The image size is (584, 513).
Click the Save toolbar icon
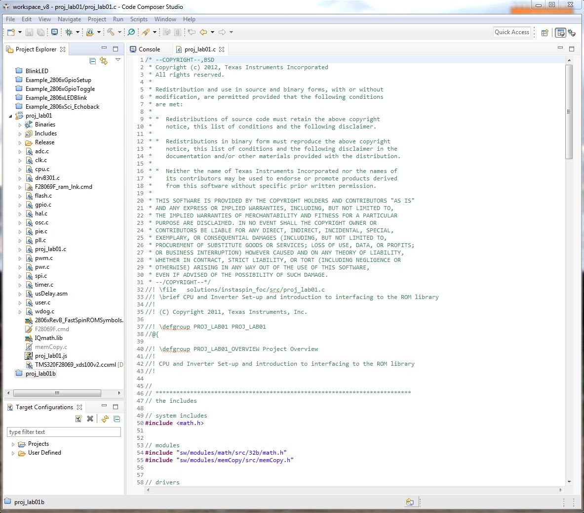(29, 33)
